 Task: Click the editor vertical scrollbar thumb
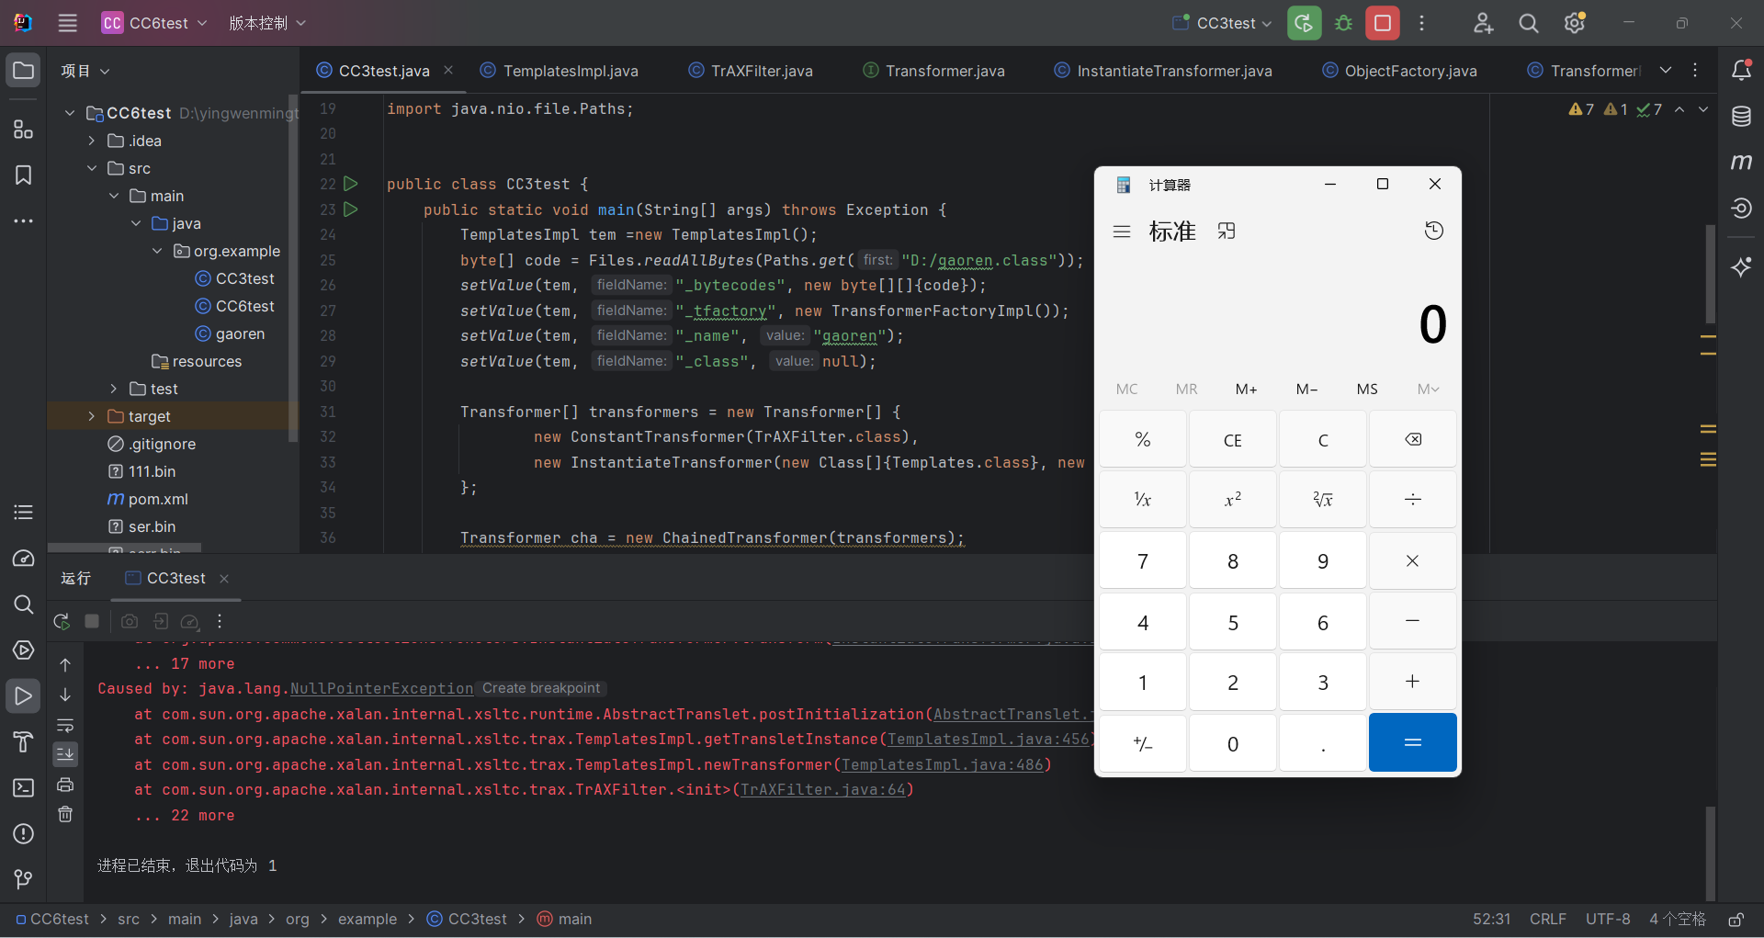coord(1710,274)
